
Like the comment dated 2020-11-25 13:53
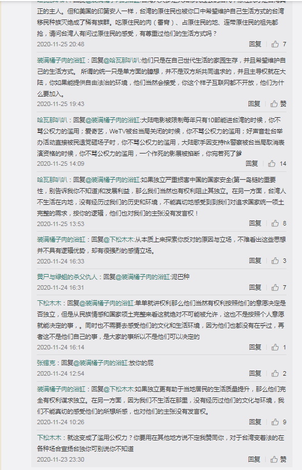(275, 223)
